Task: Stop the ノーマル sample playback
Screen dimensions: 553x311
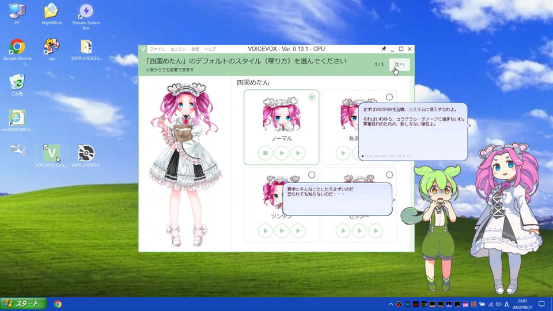Action: coord(265,153)
